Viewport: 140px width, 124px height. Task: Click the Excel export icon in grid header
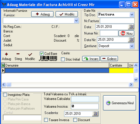tap(3, 65)
